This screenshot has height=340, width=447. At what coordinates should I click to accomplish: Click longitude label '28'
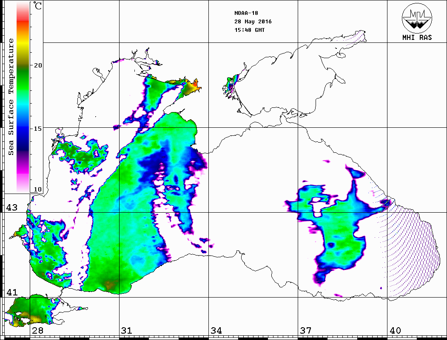[x=37, y=330]
